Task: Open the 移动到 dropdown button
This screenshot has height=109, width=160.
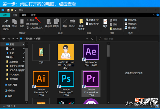Action: coord(48,23)
